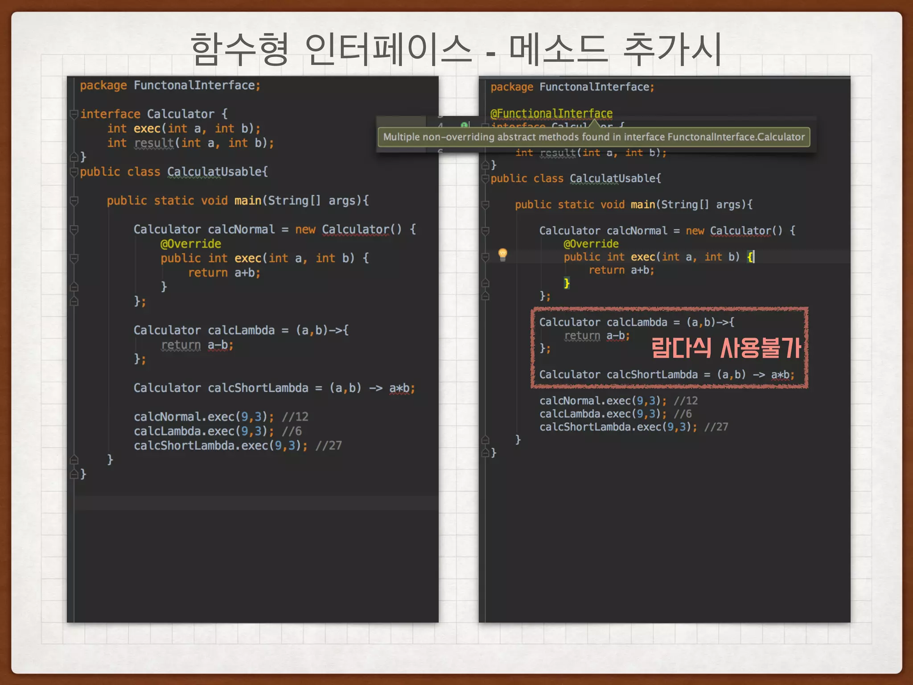Click @FunctionalInterface annotation in right editor
913x685 pixels.
[x=551, y=113]
